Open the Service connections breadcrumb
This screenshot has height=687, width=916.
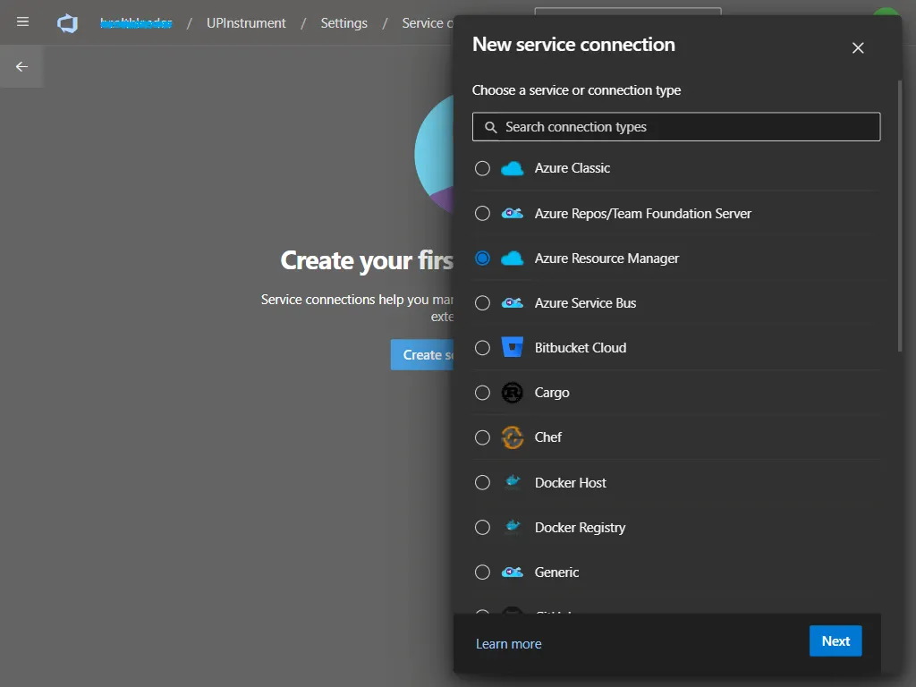427,23
